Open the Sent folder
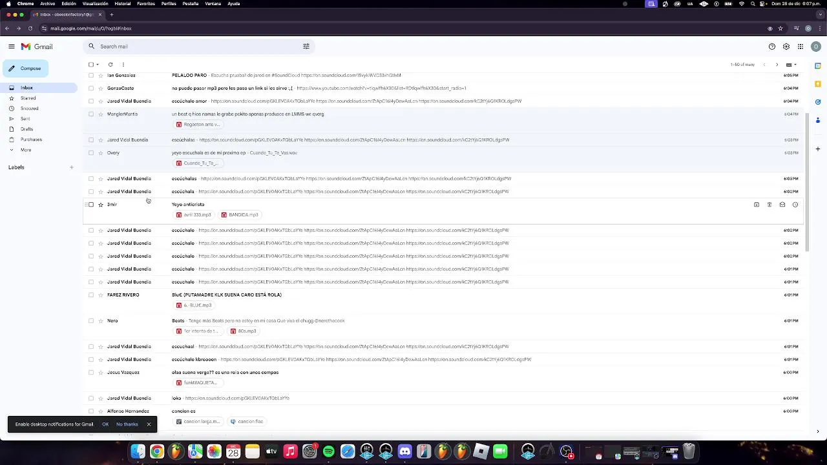 point(25,119)
